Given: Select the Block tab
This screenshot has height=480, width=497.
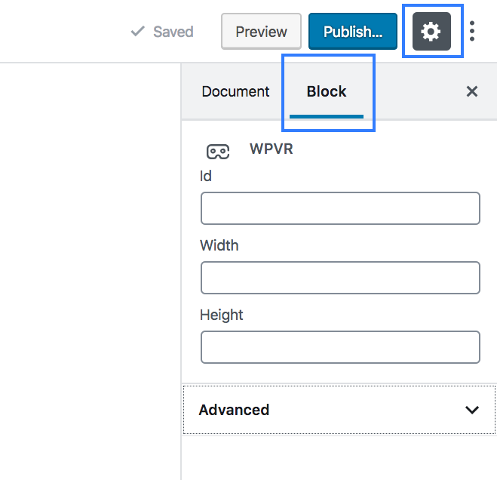Looking at the screenshot, I should pos(327,91).
